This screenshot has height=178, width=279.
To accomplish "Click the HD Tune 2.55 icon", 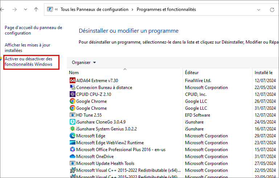I will (x=73, y=115).
